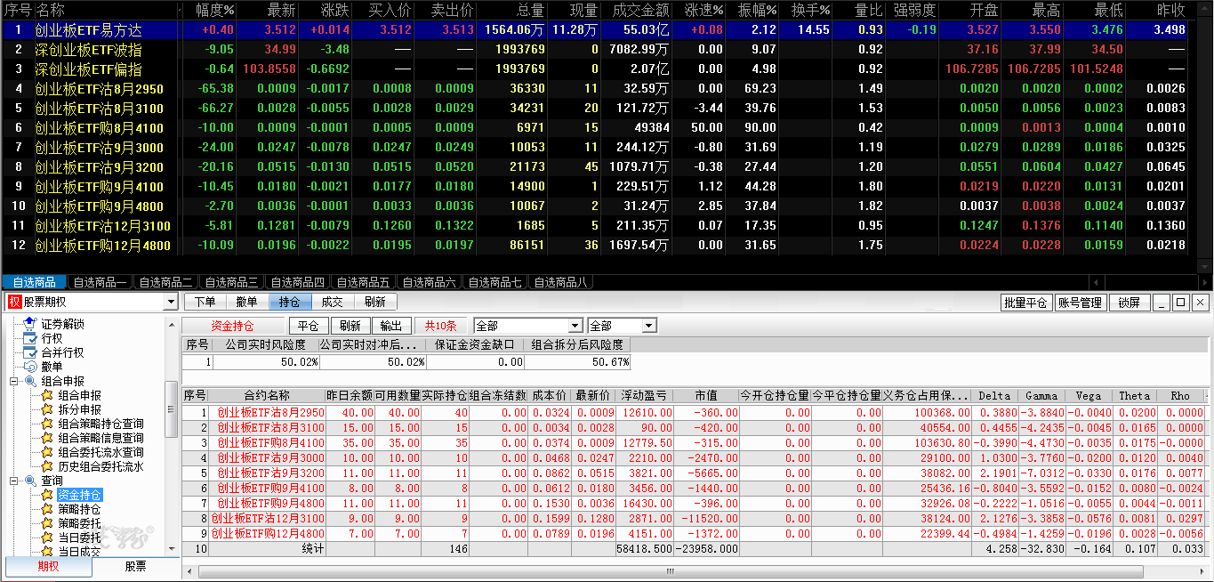This screenshot has height=582, width=1214.
Task: Click the 公司实时风险度 header cell
Action: coord(266,344)
